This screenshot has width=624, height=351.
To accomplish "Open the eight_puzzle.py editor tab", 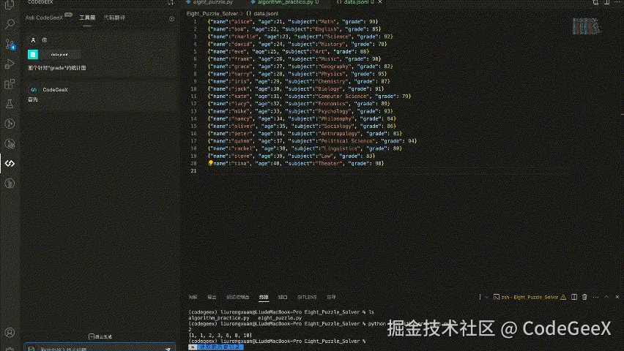I will 209,2.
